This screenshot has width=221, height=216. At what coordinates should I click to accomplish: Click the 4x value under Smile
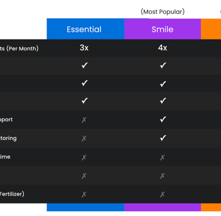(163, 48)
